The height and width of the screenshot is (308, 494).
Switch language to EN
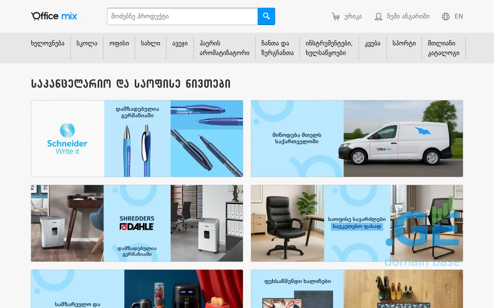coord(458,17)
